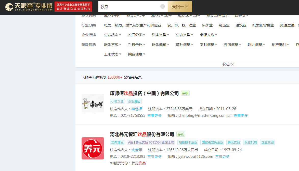This screenshot has height=171, width=299.
Task: Expand the 手机号码 filter dropdown
Action: pos(137,45)
